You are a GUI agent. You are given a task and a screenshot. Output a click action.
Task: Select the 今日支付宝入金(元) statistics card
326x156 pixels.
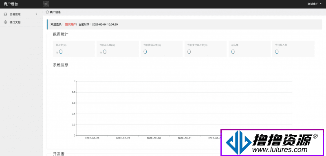pyautogui.click(x=206, y=49)
